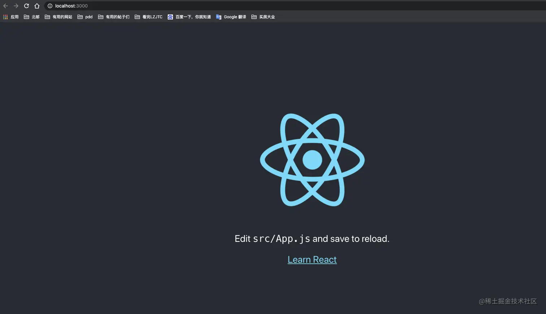The height and width of the screenshot is (314, 546).
Task: Open the pdd bookmark folder
Action: [85, 17]
